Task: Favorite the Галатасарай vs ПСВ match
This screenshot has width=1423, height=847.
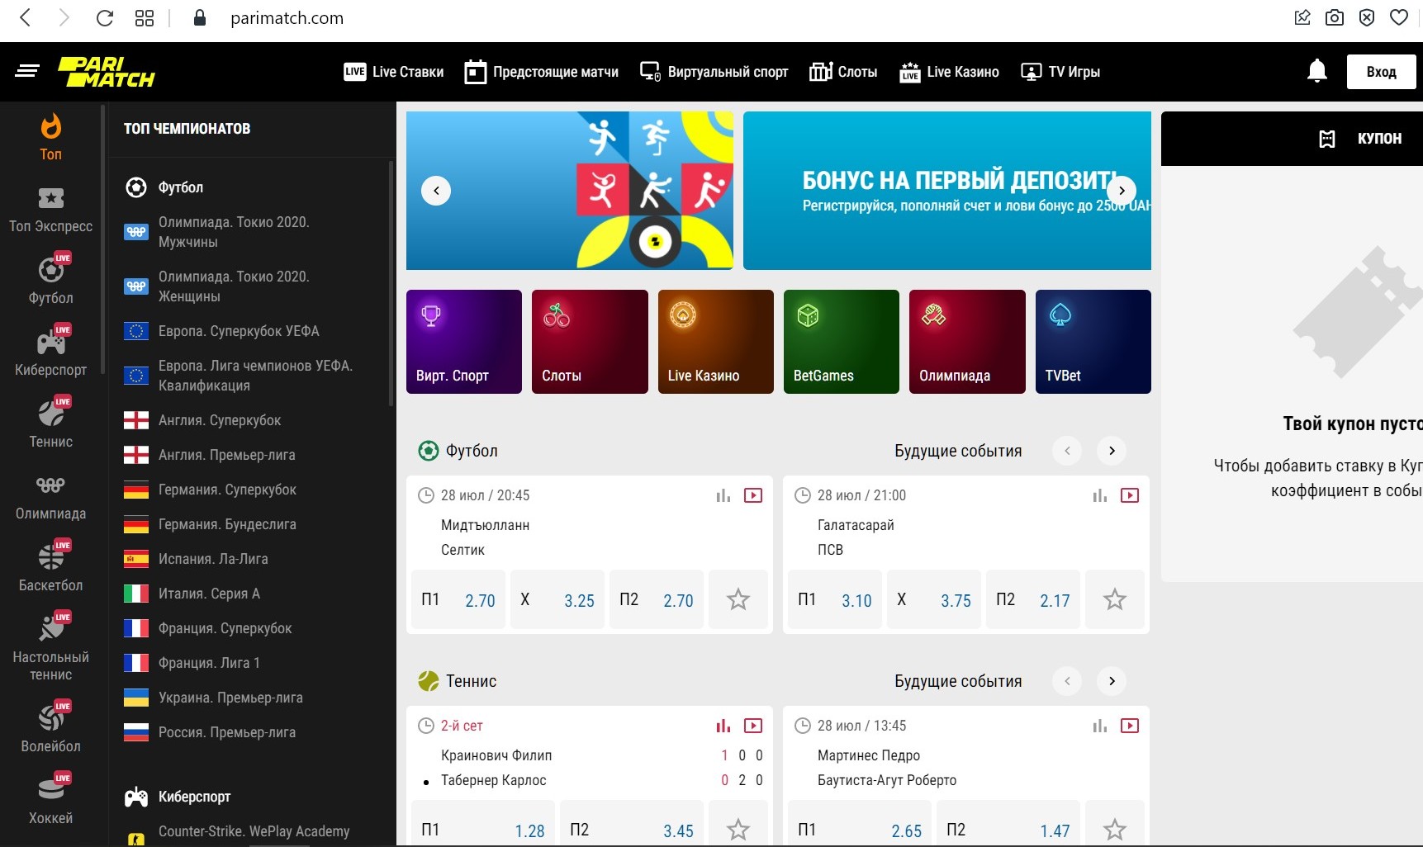Action: [1115, 599]
